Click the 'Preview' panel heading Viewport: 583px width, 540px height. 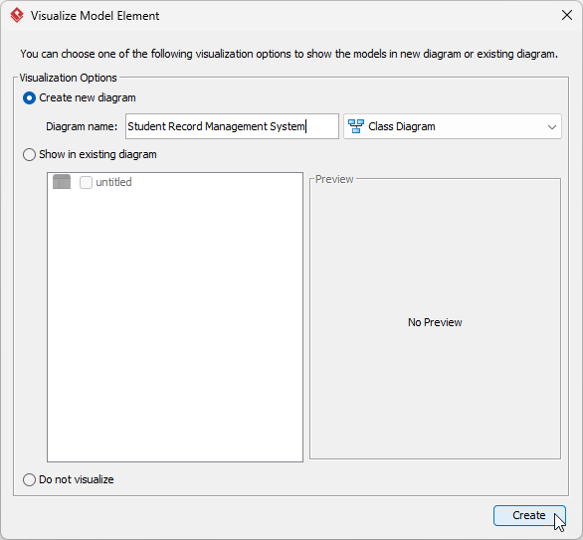pyautogui.click(x=334, y=179)
